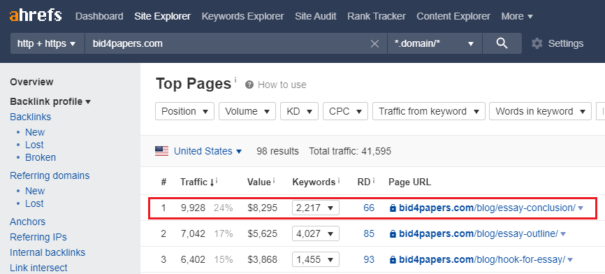The width and height of the screenshot is (605, 274).
Task: Click the search magnifier button
Action: 502,43
